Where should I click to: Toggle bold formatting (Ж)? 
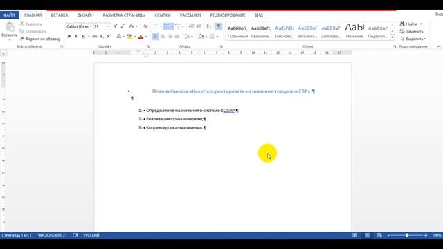69,37
